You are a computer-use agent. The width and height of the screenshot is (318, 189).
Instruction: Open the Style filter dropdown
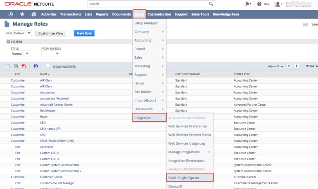pyautogui.click(x=20, y=54)
